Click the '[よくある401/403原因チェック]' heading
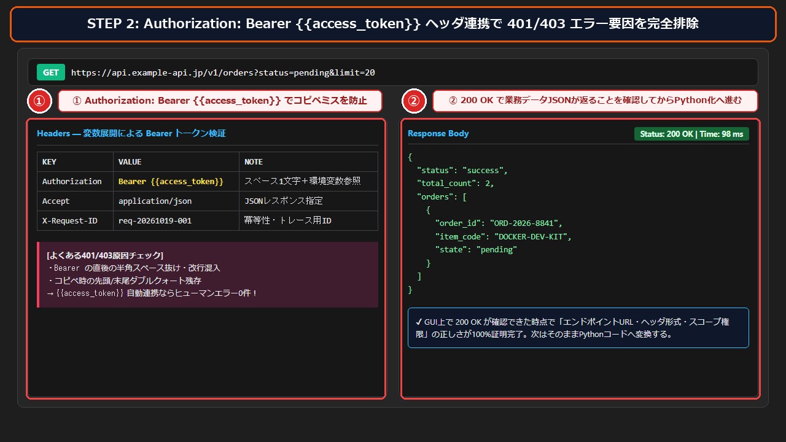The height and width of the screenshot is (442, 786). coord(104,255)
